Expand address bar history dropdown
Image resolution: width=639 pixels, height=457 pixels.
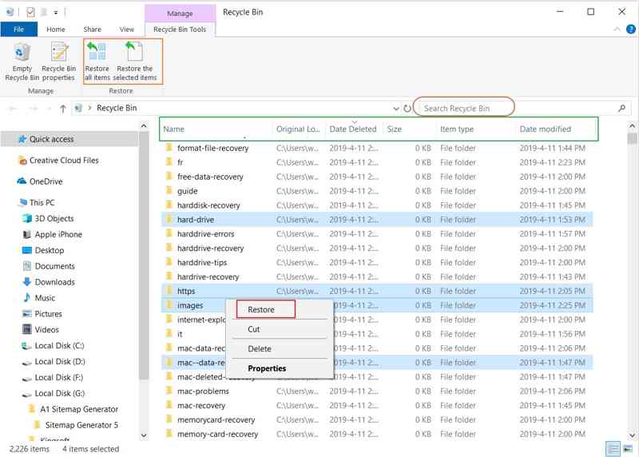coord(395,109)
